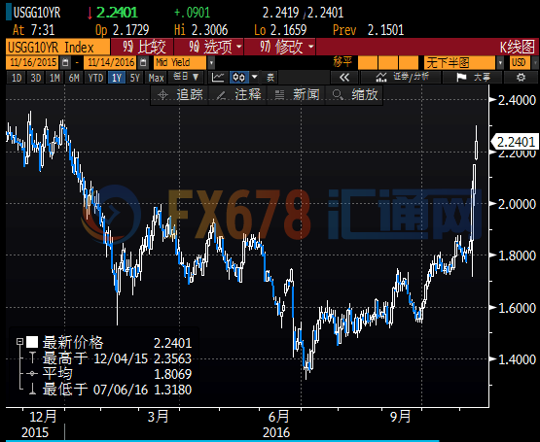
Task: Click the 12月 axis month label
Action: 43,417
